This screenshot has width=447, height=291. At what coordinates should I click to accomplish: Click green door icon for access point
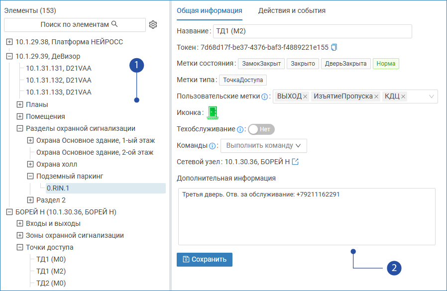[x=214, y=113]
